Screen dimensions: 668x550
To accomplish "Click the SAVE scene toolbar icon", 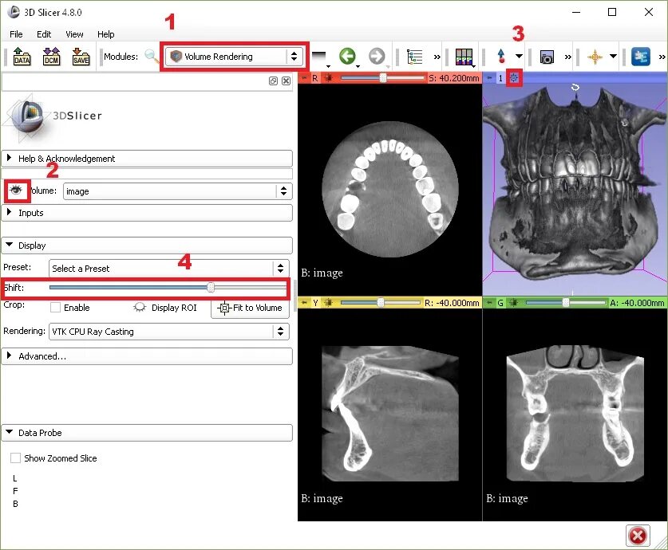I will (81, 56).
